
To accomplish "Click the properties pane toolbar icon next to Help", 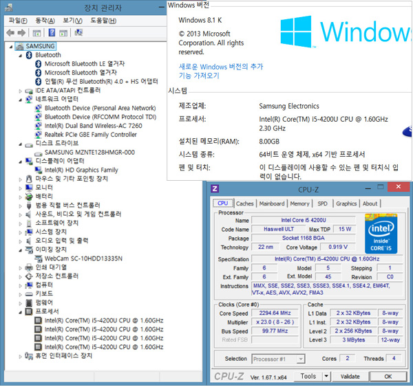I will tap(63, 33).
